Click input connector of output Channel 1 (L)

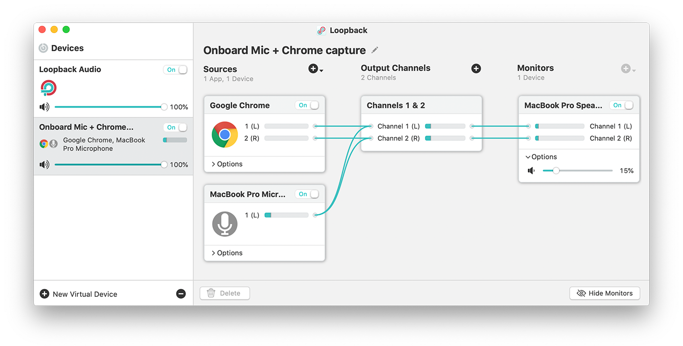coord(371,126)
